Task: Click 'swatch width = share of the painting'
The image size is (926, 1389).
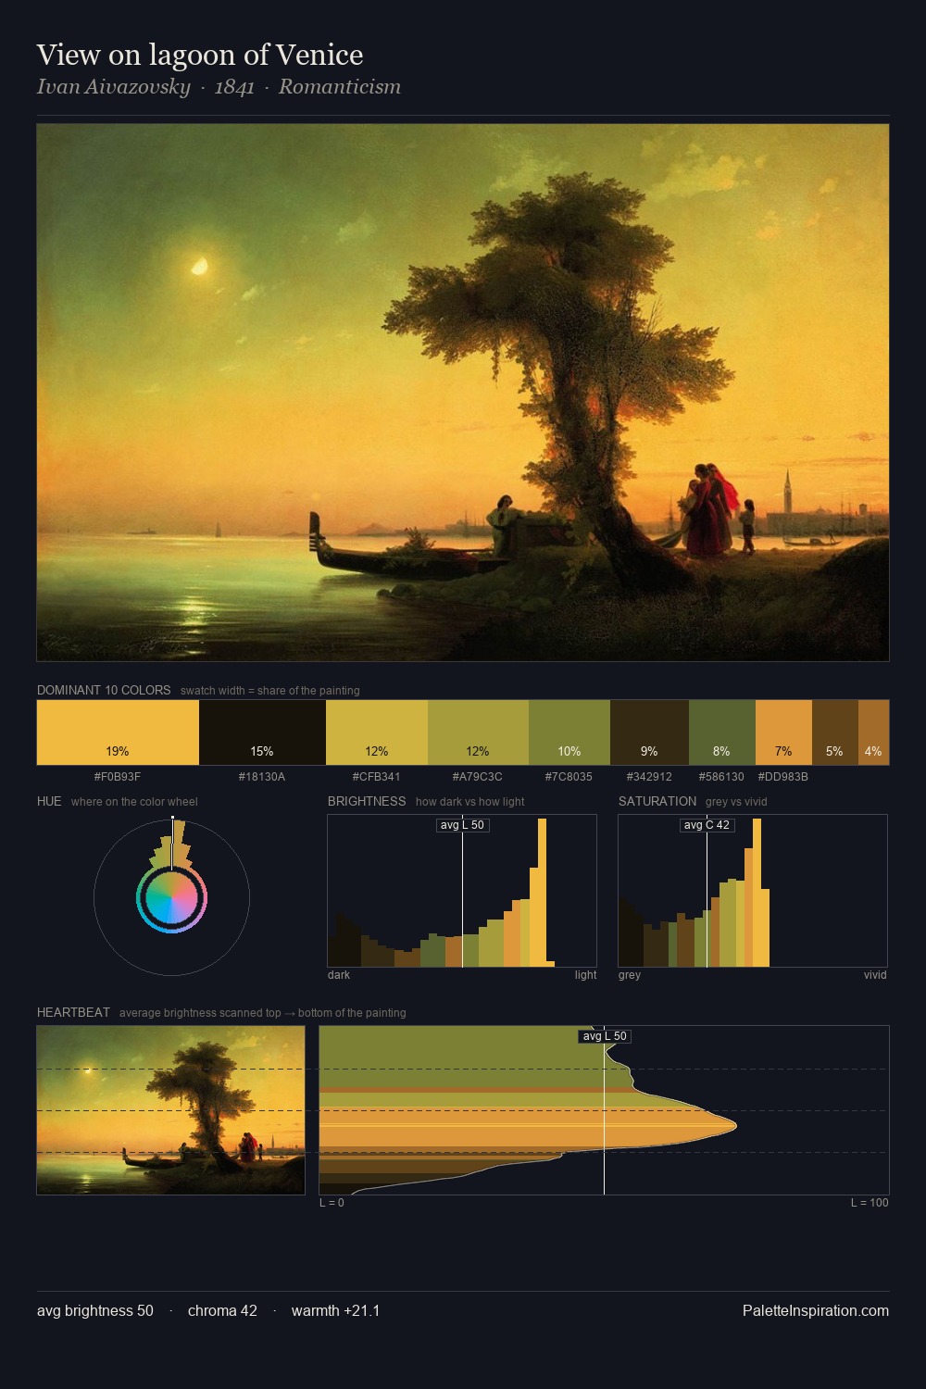Action: [270, 691]
